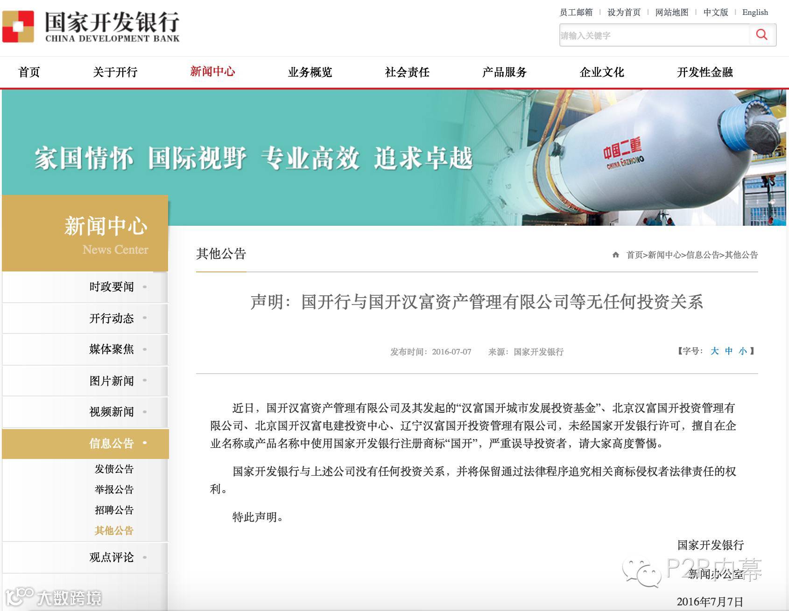The image size is (789, 611).
Task: Open the 发债公告 submenu item
Action: [114, 469]
